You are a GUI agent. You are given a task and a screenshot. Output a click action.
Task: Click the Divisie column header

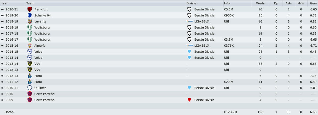pos(205,3)
